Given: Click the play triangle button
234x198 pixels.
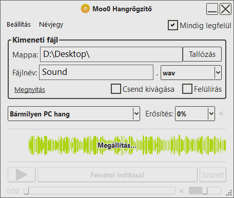Looking at the screenshot, I should pyautogui.click(x=22, y=174).
